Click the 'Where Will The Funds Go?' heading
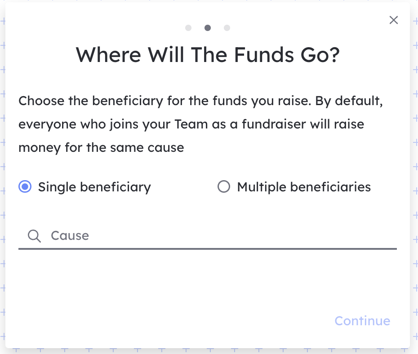 (x=208, y=55)
